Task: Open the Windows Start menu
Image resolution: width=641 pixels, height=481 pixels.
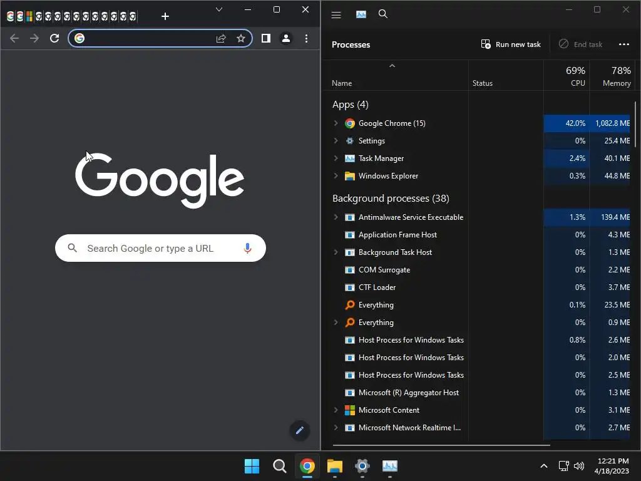Action: click(252, 466)
